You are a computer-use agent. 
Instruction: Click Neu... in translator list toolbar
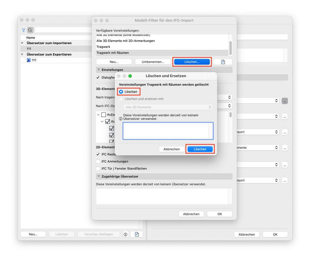(33, 234)
